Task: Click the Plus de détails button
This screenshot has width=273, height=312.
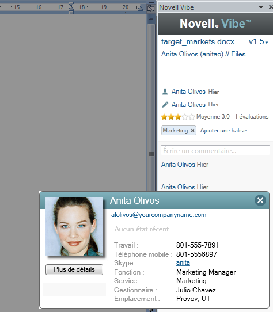Action: click(74, 269)
